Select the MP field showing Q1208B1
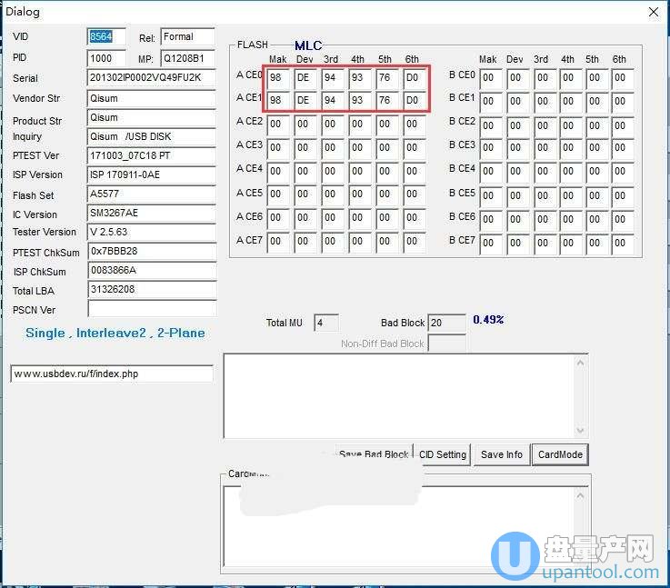The image size is (670, 588). 187,57
